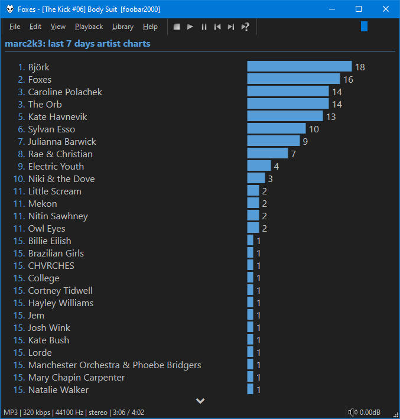Viewport: 400px width, 419px height.
Task: Select Cortney Tidwell
Action: 60,291
